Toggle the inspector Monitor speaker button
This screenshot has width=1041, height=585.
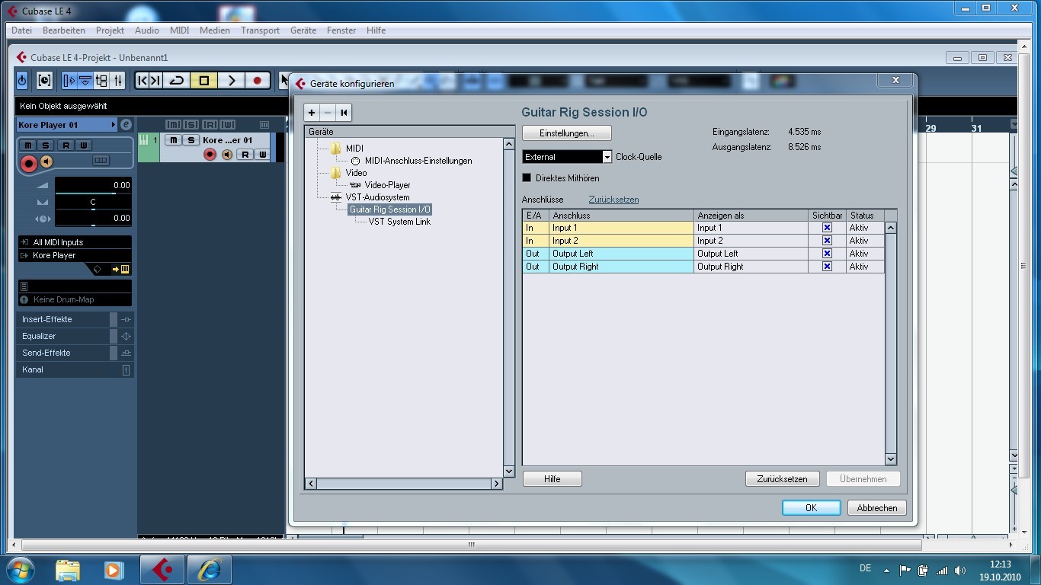[x=46, y=161]
